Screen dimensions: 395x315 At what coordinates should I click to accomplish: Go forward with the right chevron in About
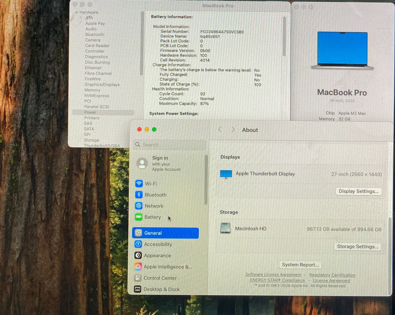233,130
